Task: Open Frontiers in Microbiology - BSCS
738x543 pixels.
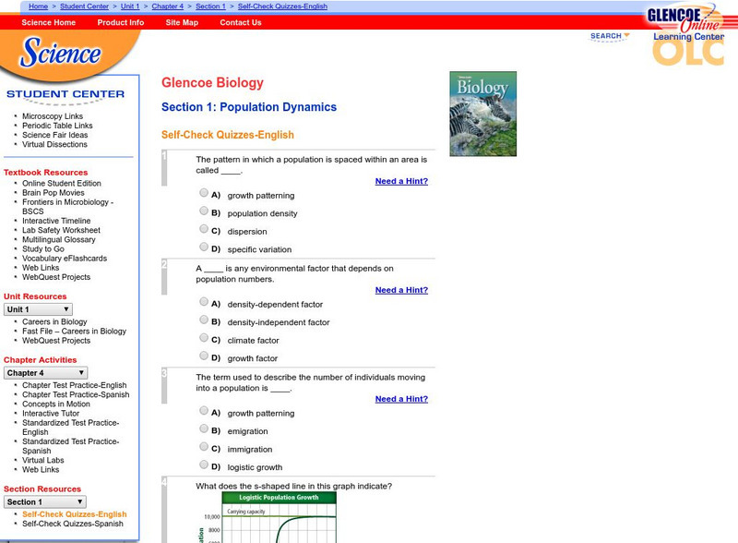Action: (67, 207)
